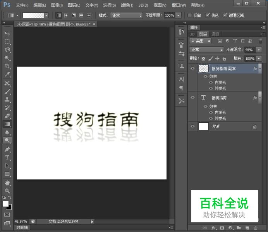Open the 类型 layer filter dropdown

tap(200, 41)
